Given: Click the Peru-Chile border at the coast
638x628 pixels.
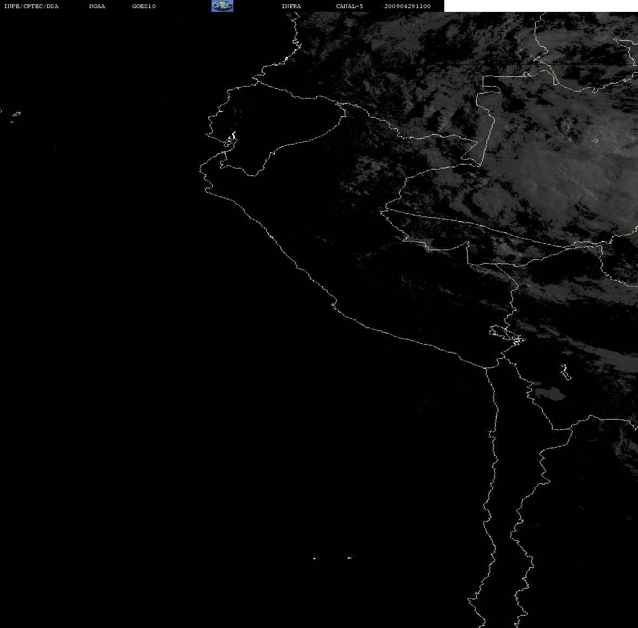Looking at the screenshot, I should 485,368.
